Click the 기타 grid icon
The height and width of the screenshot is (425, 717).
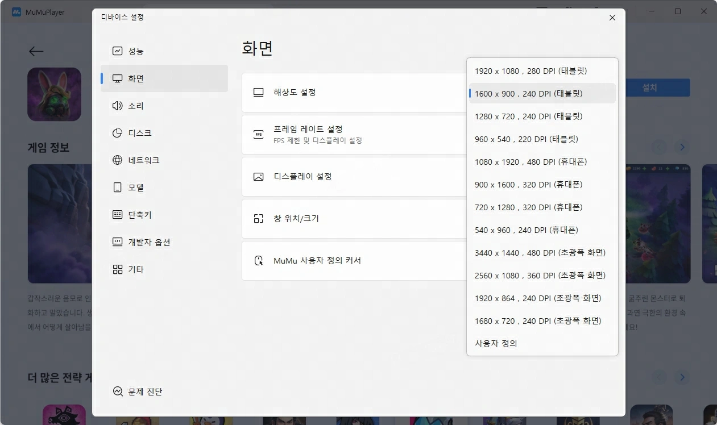click(x=118, y=269)
